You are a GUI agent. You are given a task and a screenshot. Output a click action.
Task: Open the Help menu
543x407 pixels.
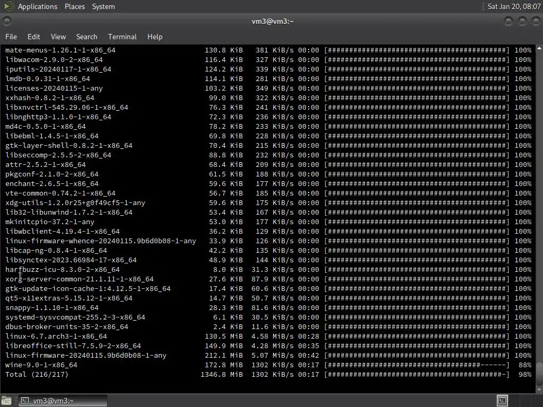[x=155, y=37]
